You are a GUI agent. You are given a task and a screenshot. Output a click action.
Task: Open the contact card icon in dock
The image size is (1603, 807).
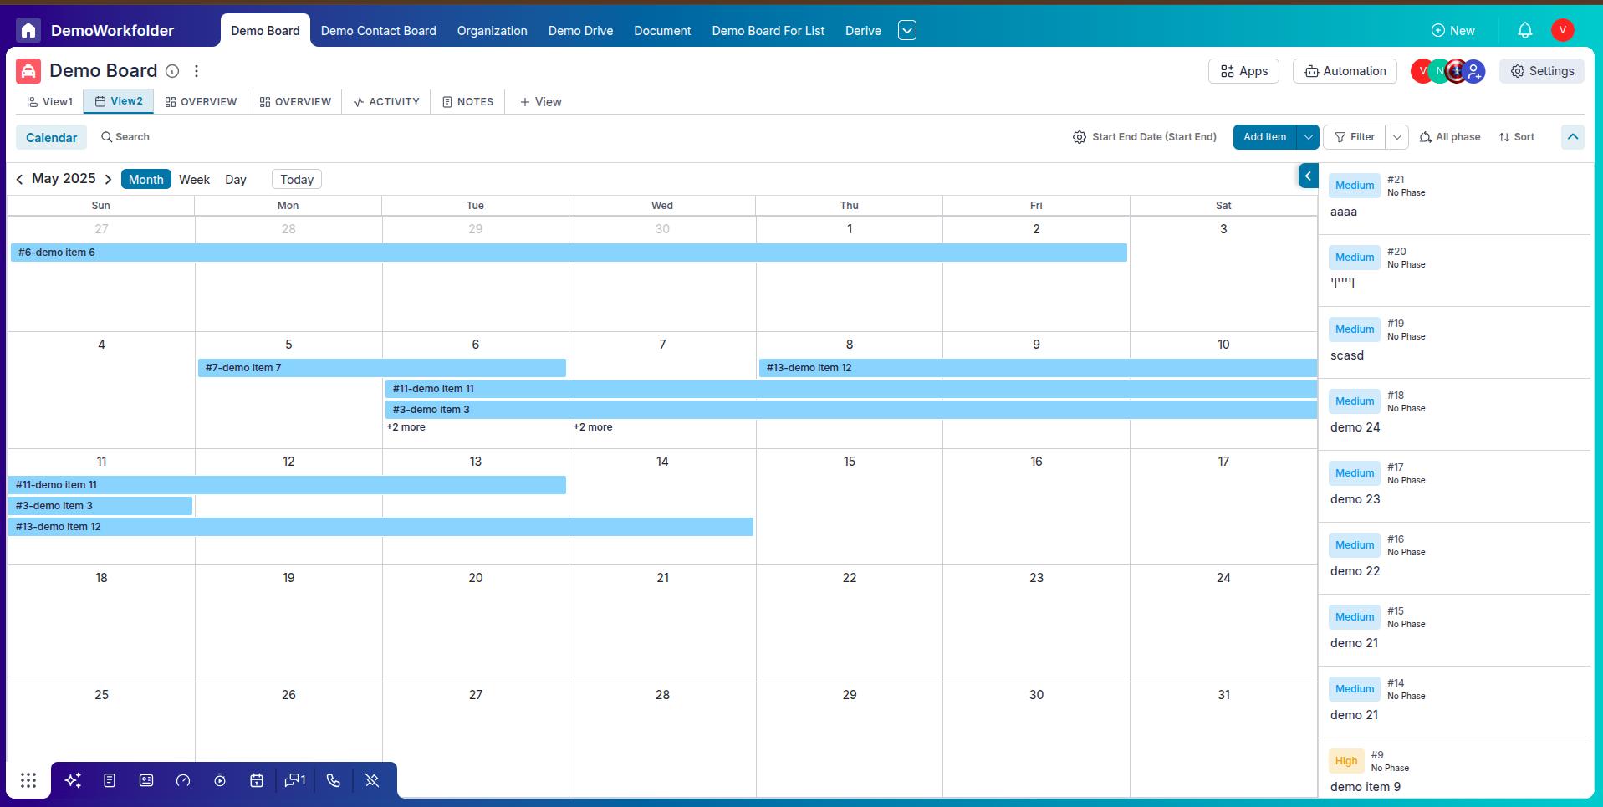(146, 780)
